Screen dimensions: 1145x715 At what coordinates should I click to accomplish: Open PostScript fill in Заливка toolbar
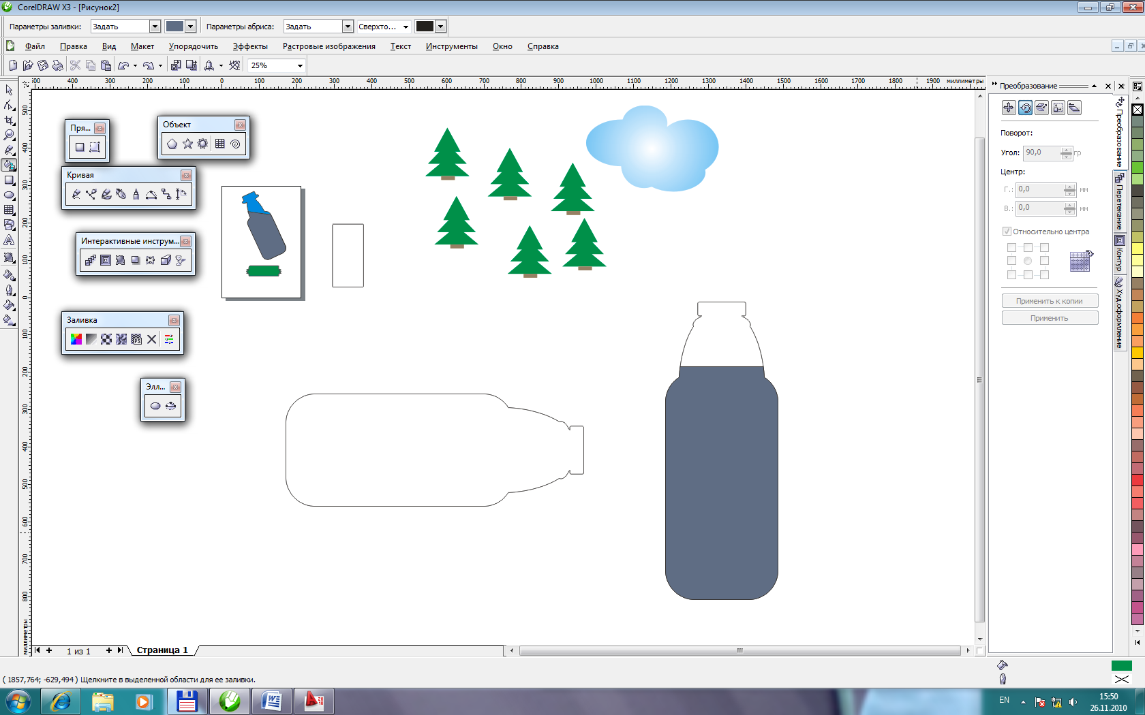(x=136, y=339)
